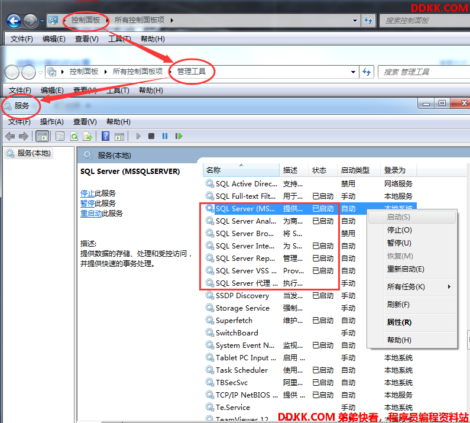Click the gear icon of SSDP Discovery service

(209, 295)
